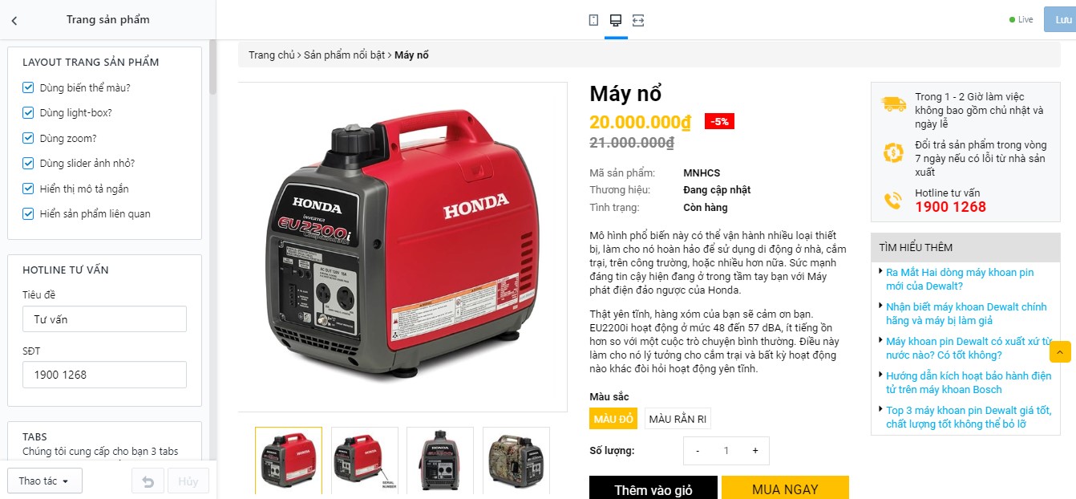
Task: Switch to desktop preview icon
Action: (616, 20)
